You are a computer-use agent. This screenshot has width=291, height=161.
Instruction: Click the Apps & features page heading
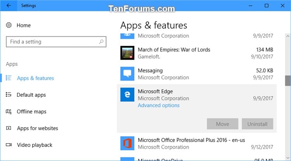coord(154,26)
